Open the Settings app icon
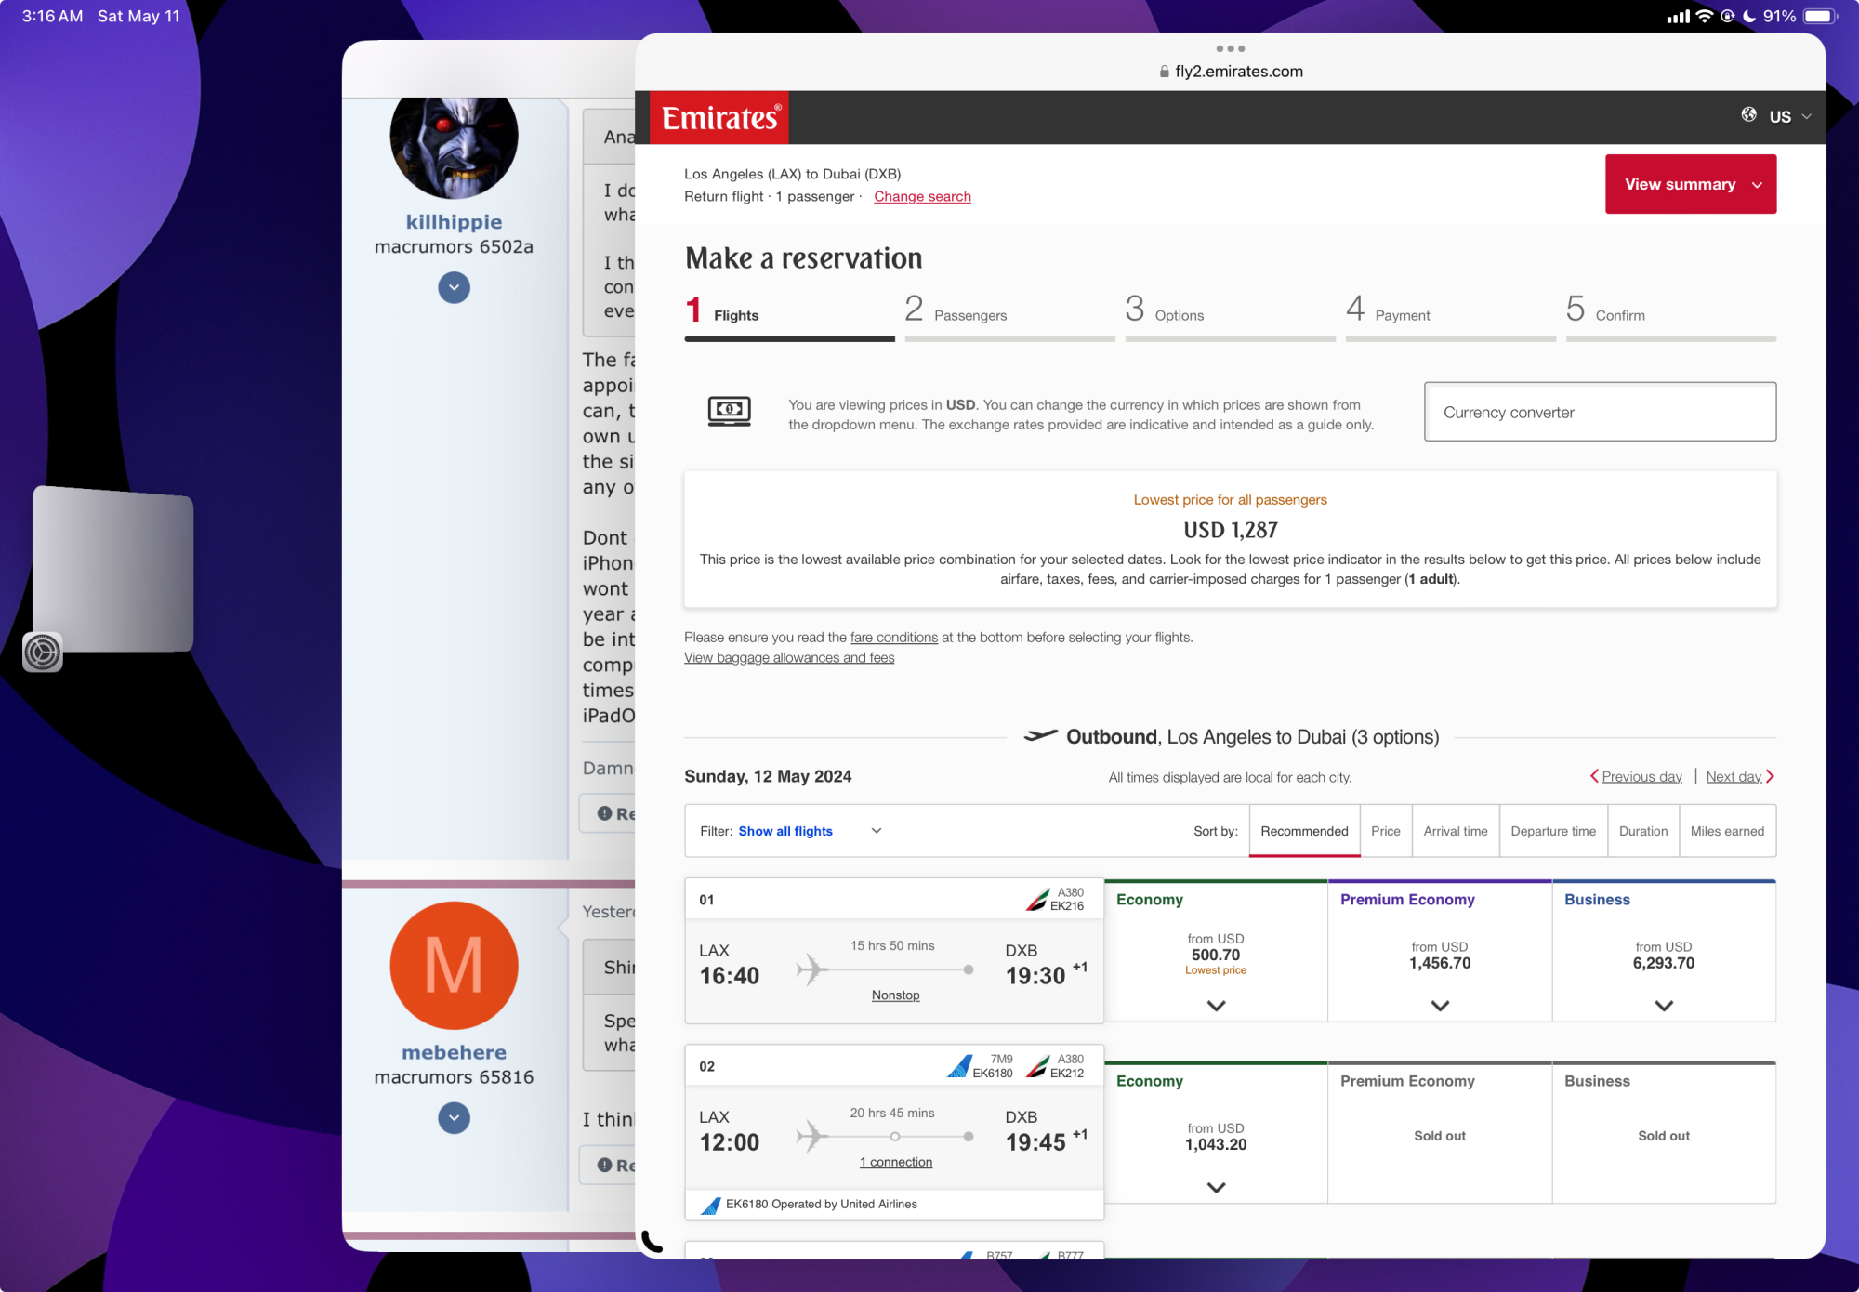This screenshot has width=1859, height=1292. tap(42, 652)
